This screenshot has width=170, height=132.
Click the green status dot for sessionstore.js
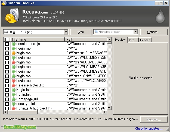(14, 44)
